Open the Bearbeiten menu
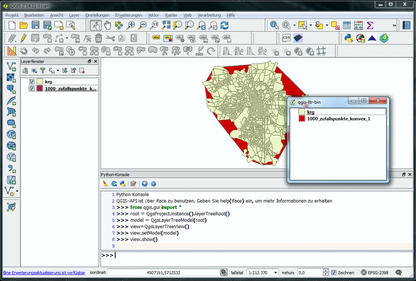 (34, 15)
